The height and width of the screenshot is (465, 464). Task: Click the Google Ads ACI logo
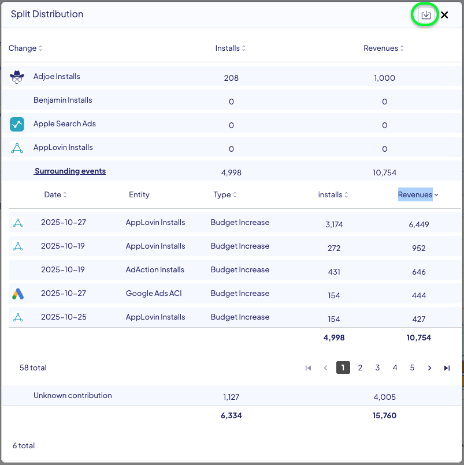click(x=17, y=294)
